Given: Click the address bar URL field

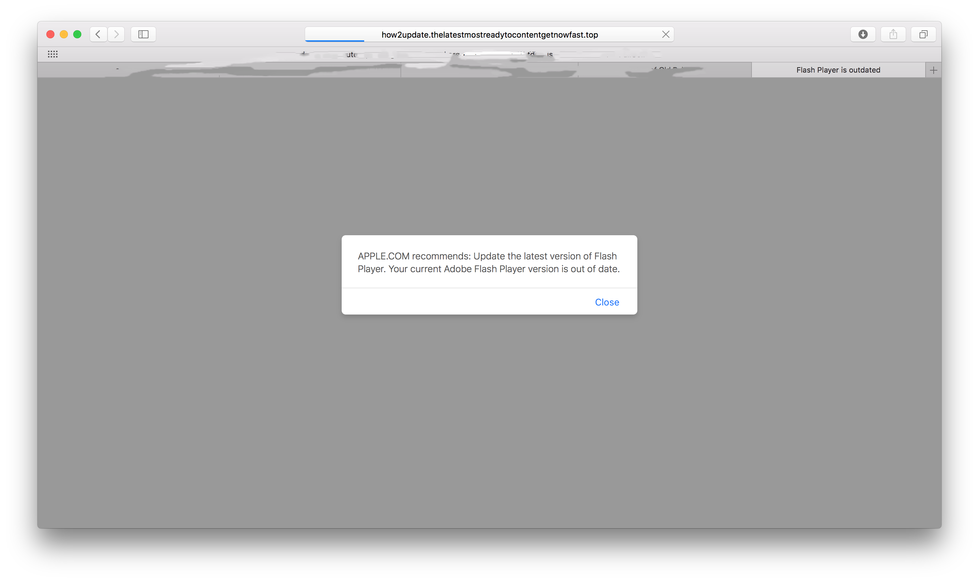Looking at the screenshot, I should click(x=489, y=35).
